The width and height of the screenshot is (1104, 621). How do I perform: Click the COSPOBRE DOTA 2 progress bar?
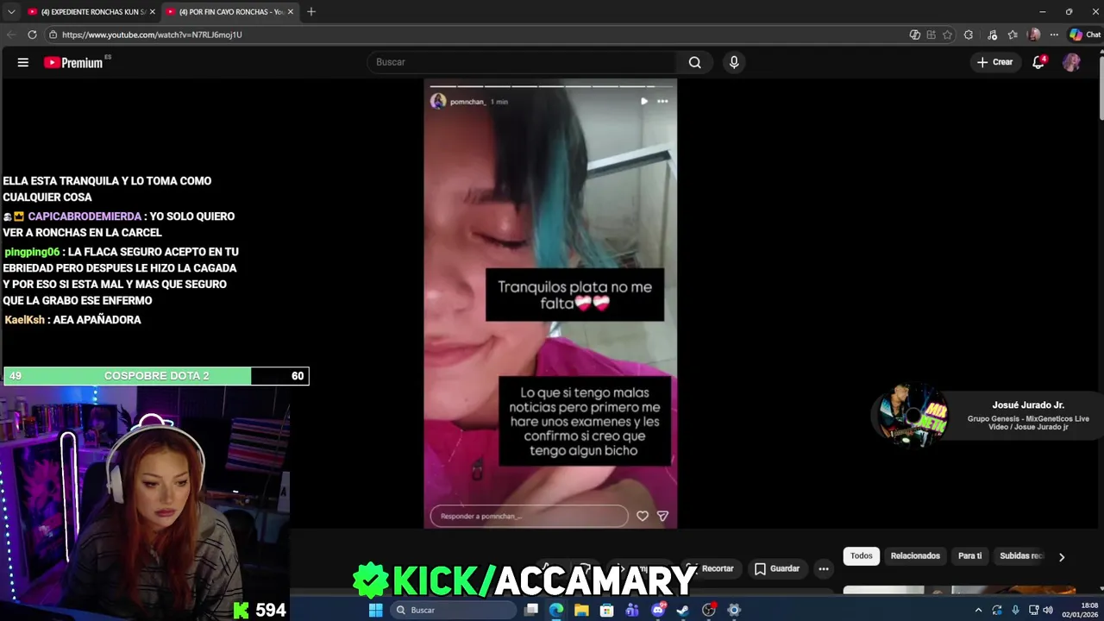click(x=156, y=376)
